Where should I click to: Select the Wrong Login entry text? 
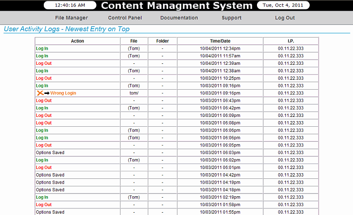[63, 93]
